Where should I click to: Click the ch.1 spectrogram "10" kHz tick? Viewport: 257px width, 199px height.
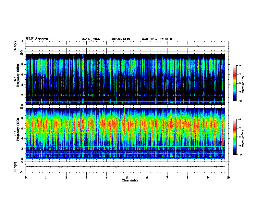pyautogui.click(x=21, y=54)
